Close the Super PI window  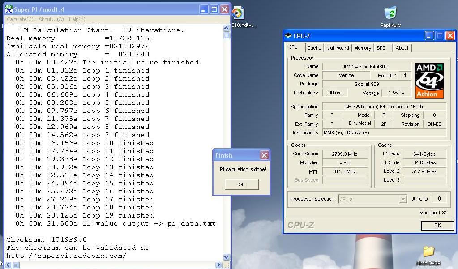tap(224, 9)
